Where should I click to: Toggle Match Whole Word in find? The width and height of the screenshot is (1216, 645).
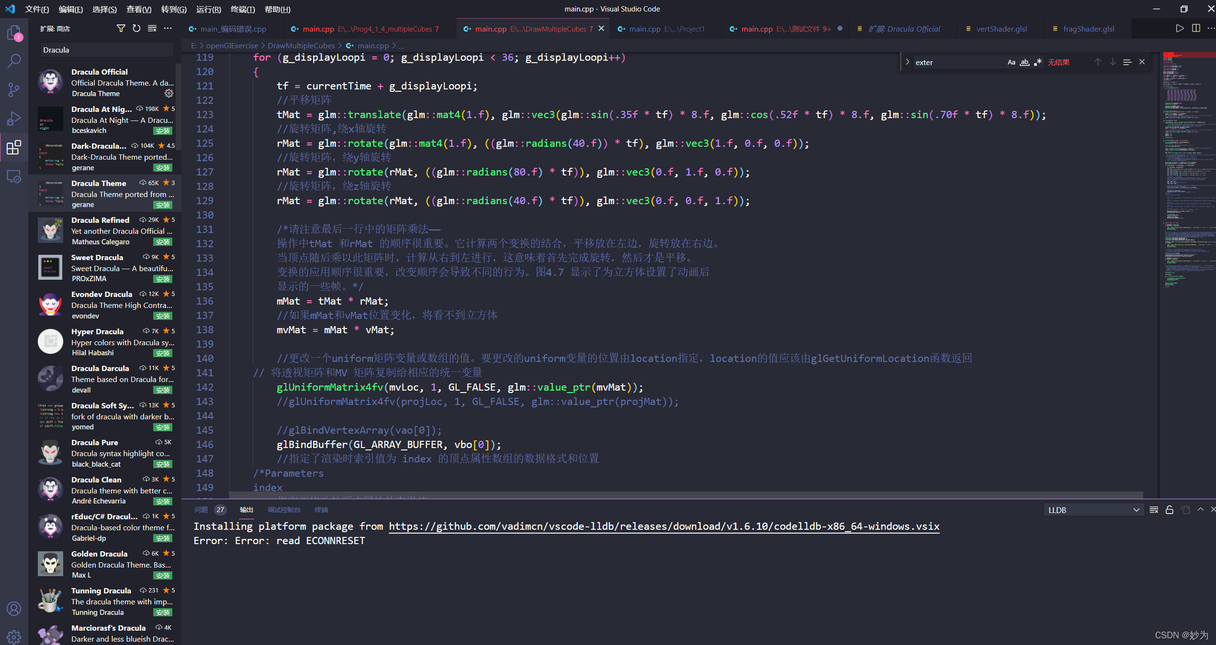pos(1025,62)
